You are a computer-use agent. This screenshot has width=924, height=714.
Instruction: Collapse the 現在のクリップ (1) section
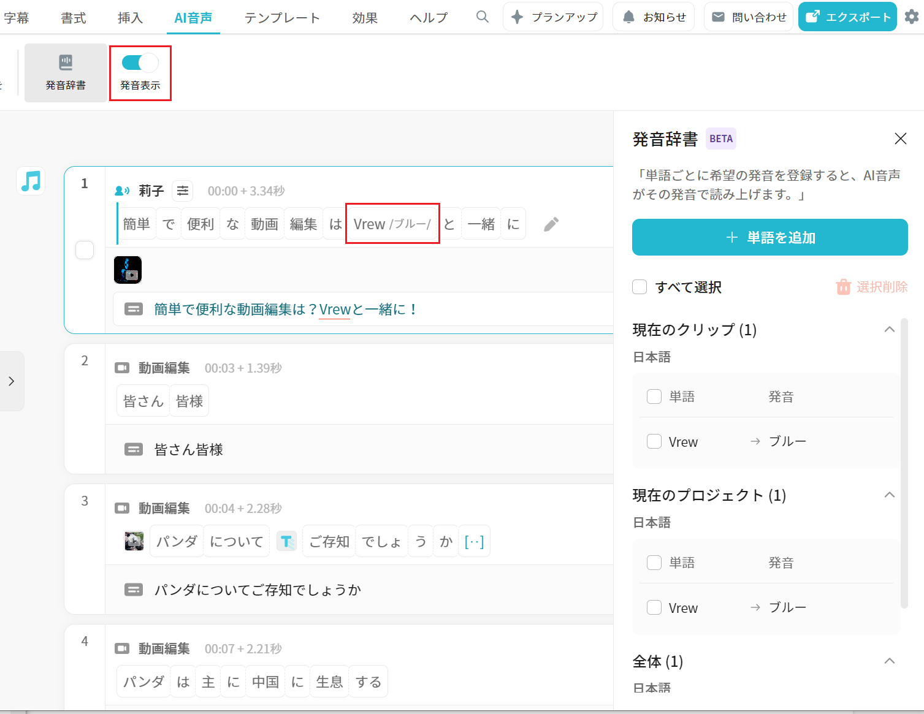coord(890,330)
